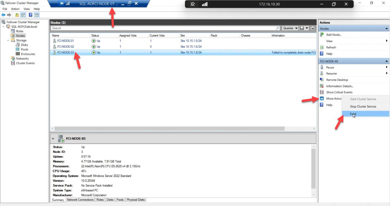Open the Action menu
This screenshot has width=390, height=206.
coord(15,9)
